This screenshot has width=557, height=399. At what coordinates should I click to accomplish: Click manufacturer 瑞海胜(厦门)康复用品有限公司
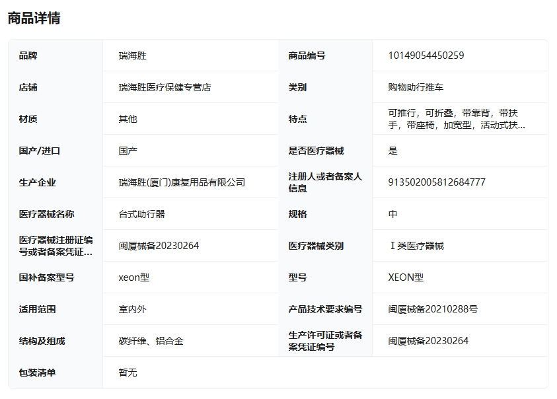click(x=182, y=182)
